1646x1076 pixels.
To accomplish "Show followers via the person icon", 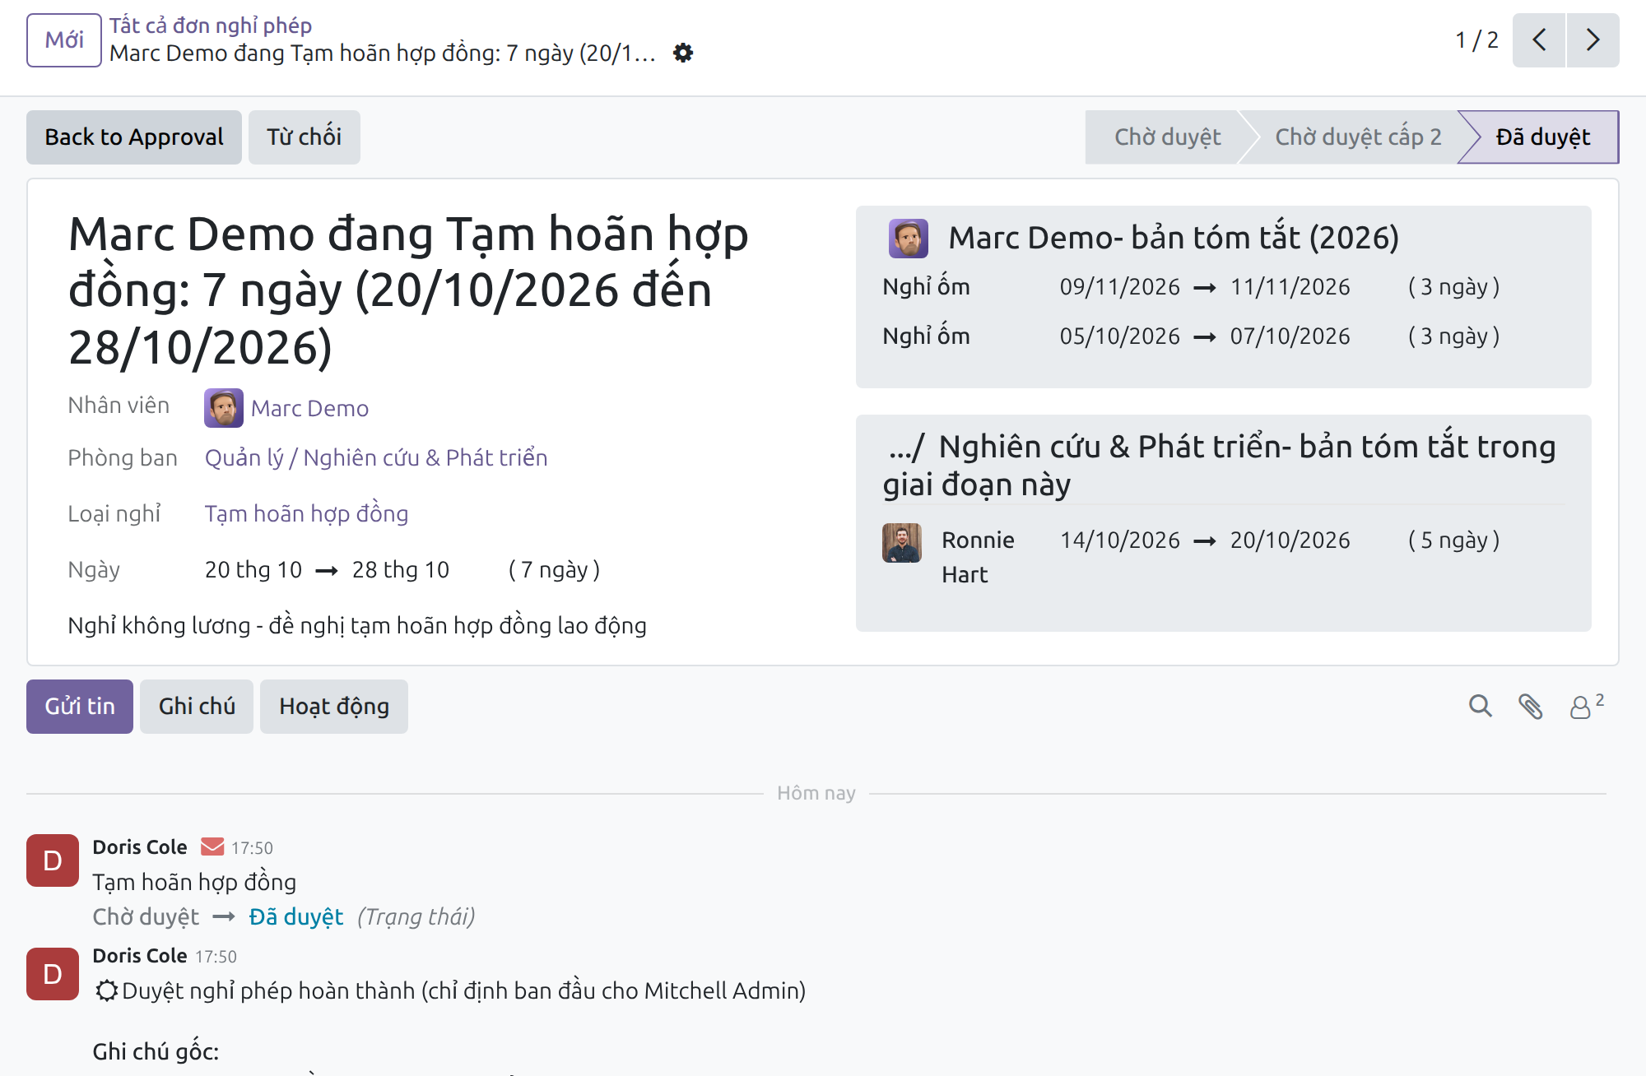I will (x=1586, y=706).
